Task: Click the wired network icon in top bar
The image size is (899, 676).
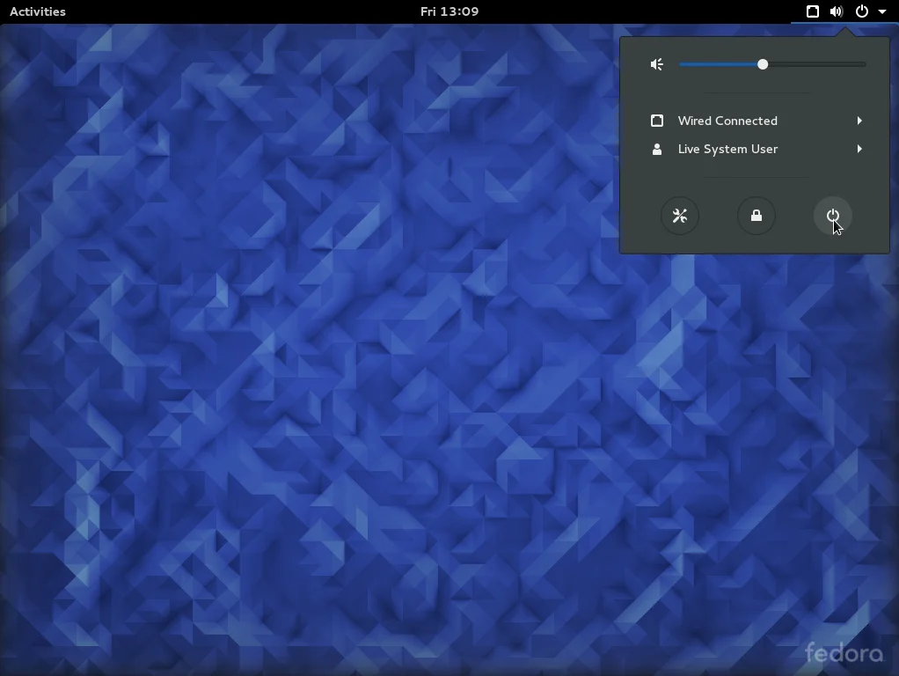Action: (813, 11)
